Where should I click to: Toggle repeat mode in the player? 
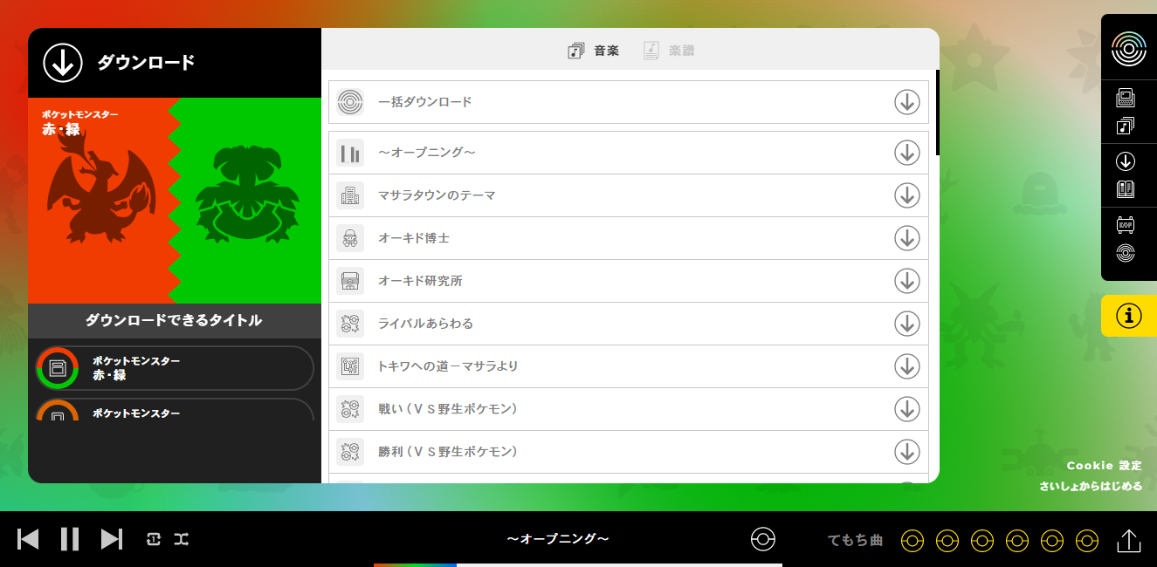pyautogui.click(x=154, y=539)
